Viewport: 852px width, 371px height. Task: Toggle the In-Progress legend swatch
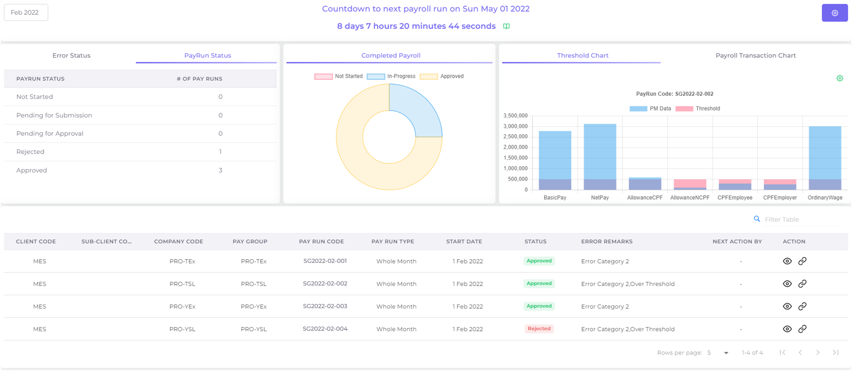tap(376, 77)
